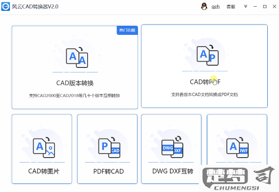Select the CAD版本转换 title text
The height and width of the screenshot is (192, 279).
coord(75,83)
